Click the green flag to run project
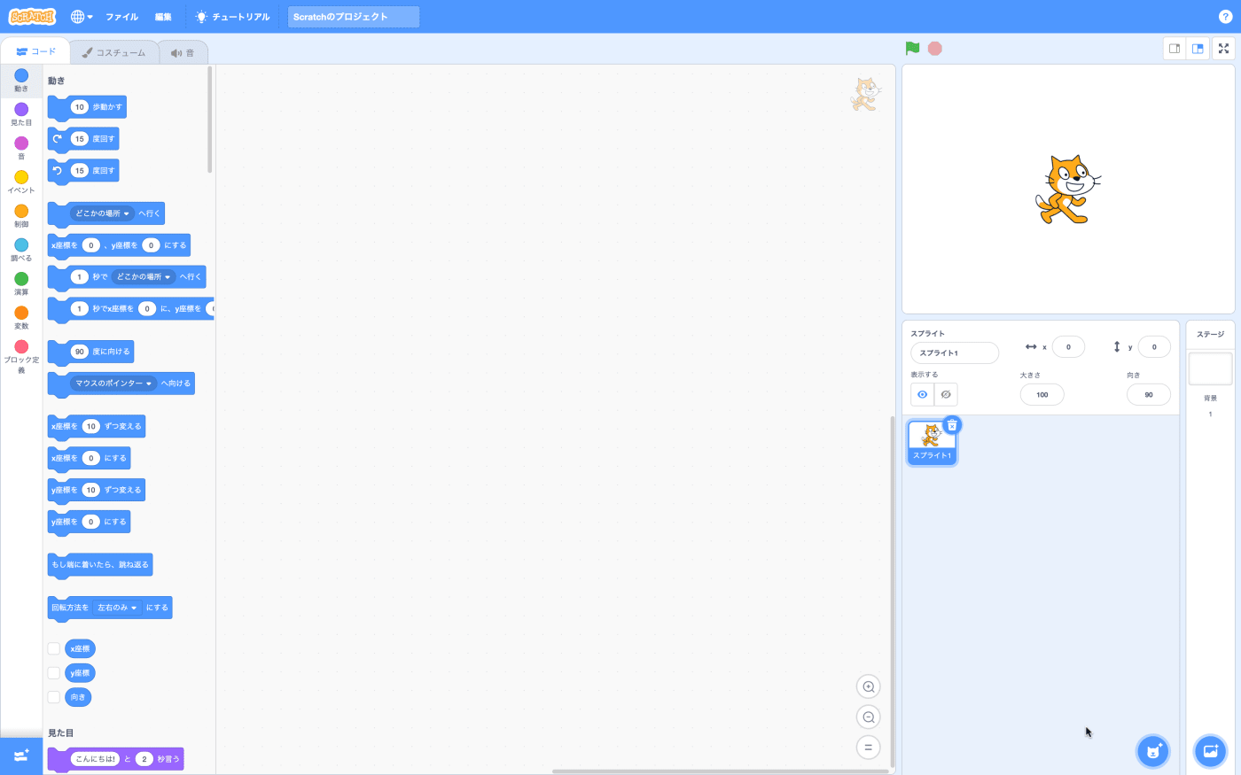Image resolution: width=1241 pixels, height=775 pixels. tap(912, 48)
